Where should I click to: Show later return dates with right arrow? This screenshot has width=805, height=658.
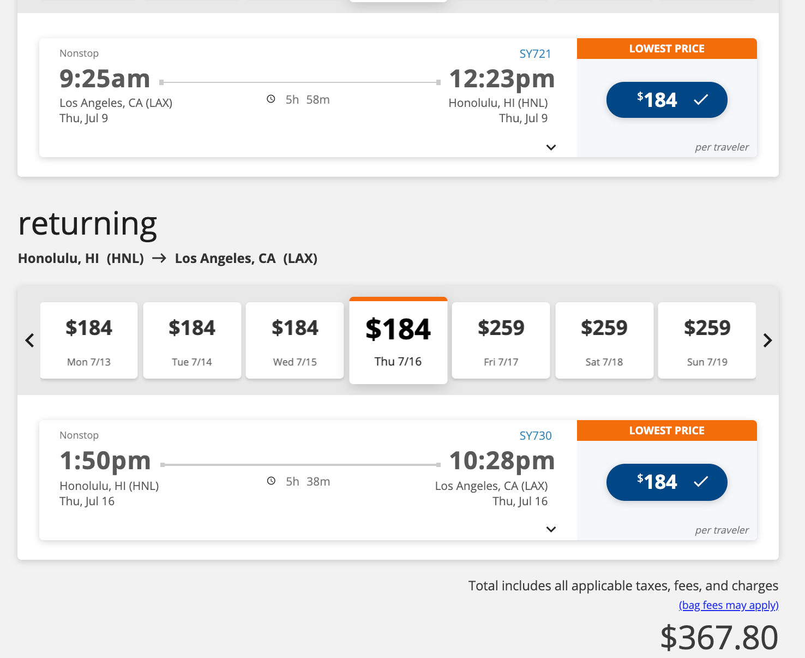pyautogui.click(x=767, y=340)
